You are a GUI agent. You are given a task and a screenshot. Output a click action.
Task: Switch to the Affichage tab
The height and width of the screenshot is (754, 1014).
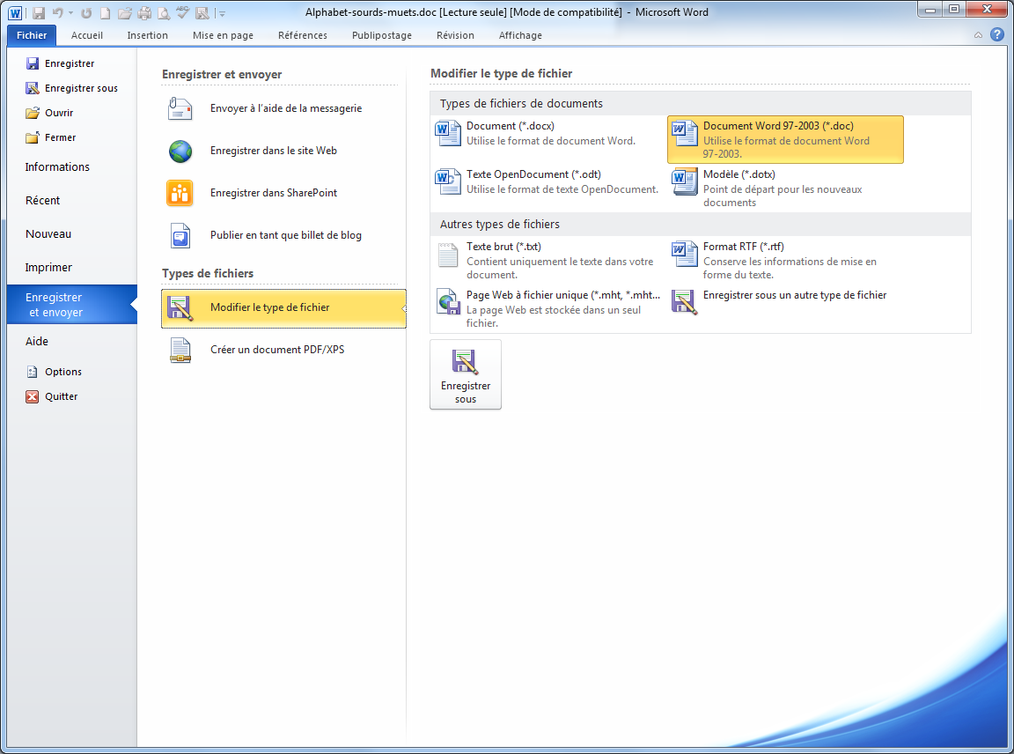pos(520,35)
